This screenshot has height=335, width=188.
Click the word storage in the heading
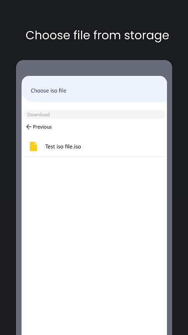147,36
